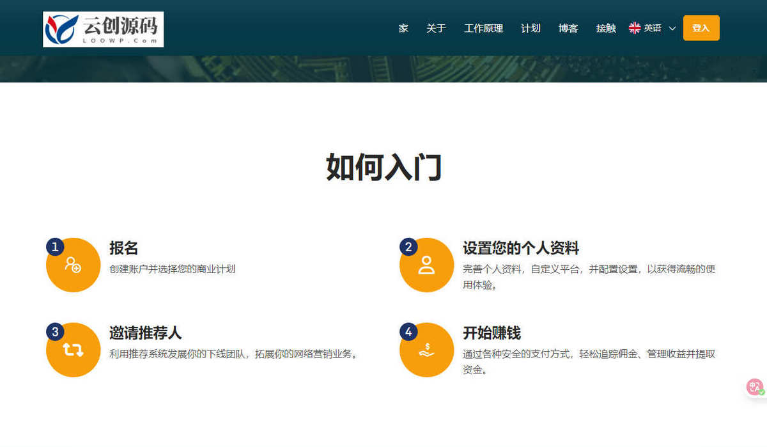This screenshot has width=767, height=447.
Task: Open the 英语 language selector
Action: (653, 28)
